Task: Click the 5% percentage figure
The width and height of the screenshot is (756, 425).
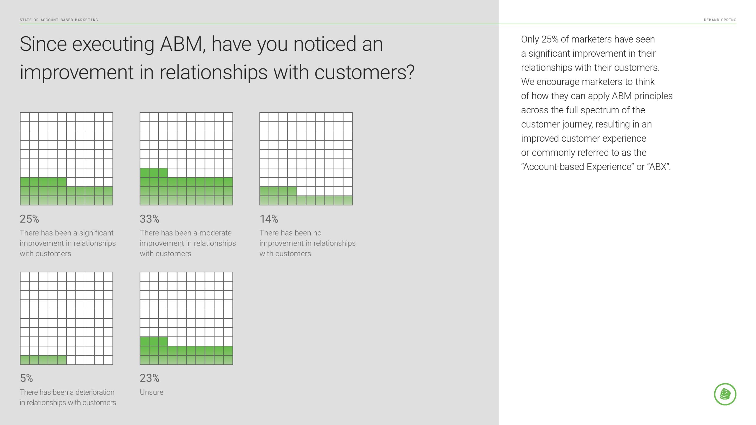Action: tap(26, 378)
